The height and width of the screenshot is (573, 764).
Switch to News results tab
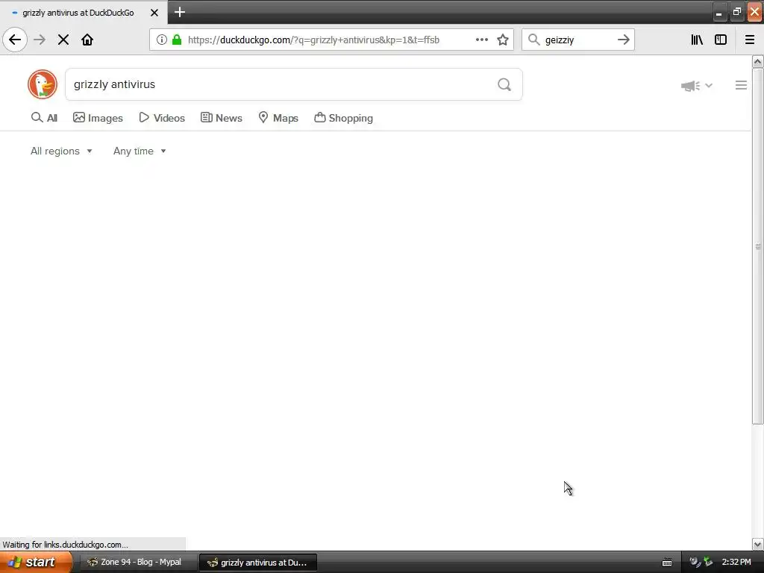[x=221, y=118]
